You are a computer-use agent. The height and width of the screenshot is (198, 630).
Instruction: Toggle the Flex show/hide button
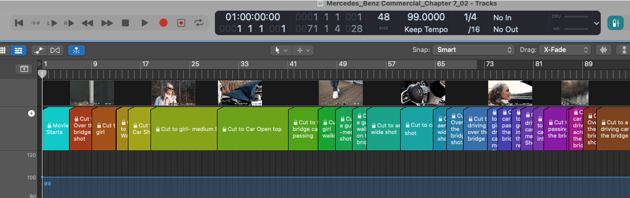(x=55, y=51)
